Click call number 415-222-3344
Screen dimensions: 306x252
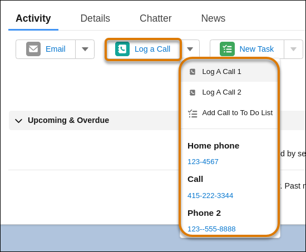(x=210, y=196)
